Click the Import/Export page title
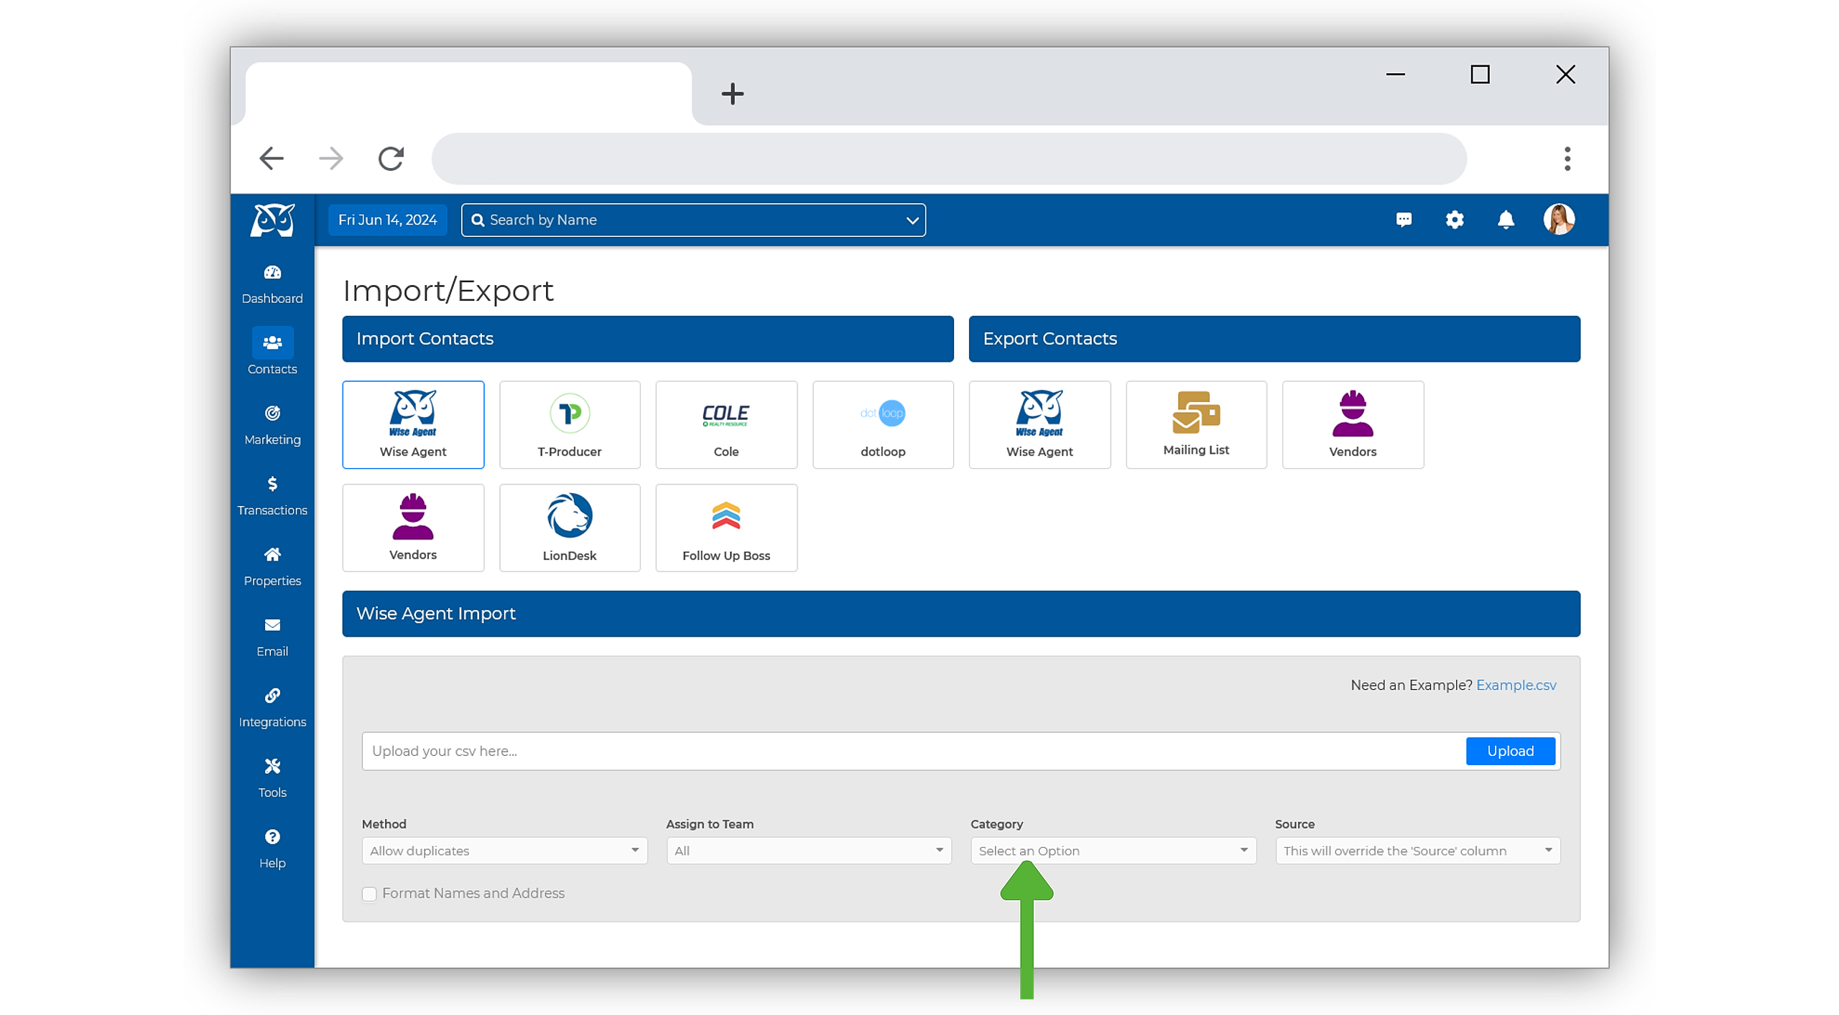 coord(448,291)
